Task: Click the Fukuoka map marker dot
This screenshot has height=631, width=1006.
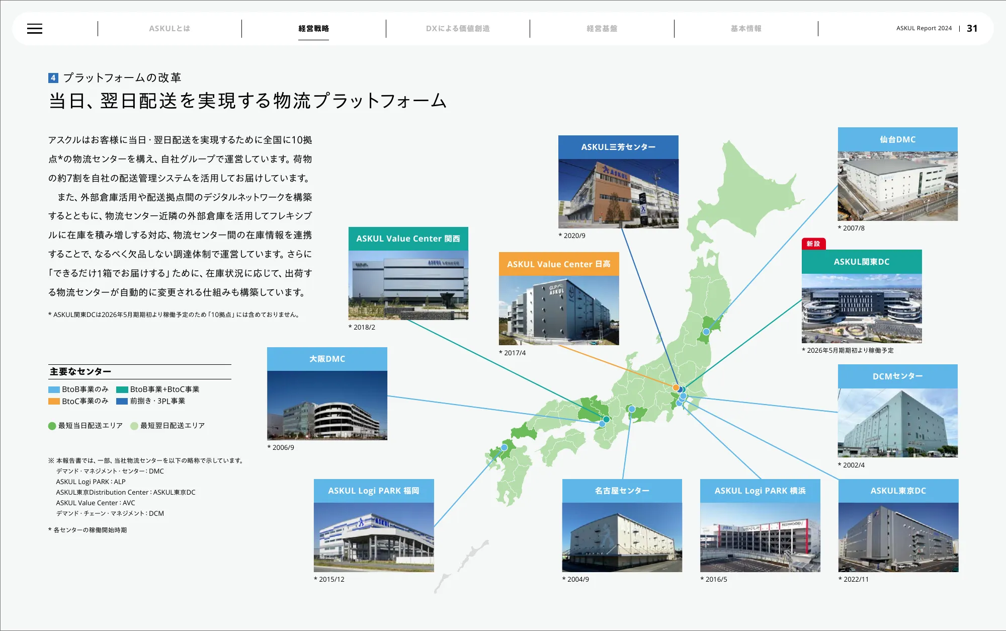Action: tap(504, 447)
